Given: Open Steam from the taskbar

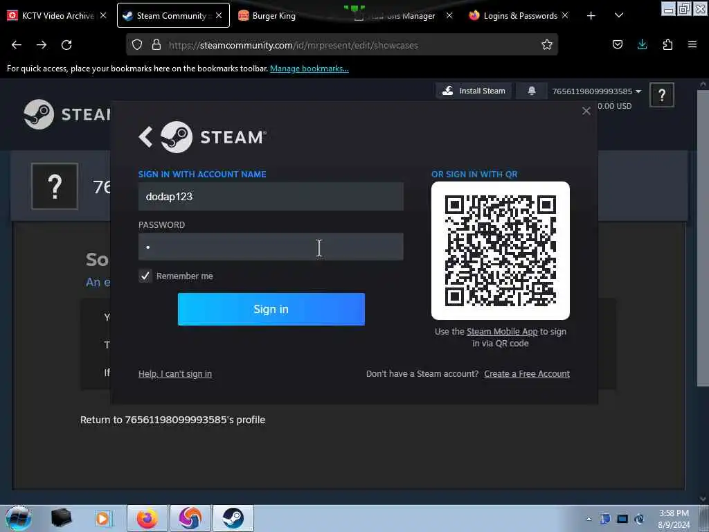Looking at the screenshot, I should click(233, 518).
